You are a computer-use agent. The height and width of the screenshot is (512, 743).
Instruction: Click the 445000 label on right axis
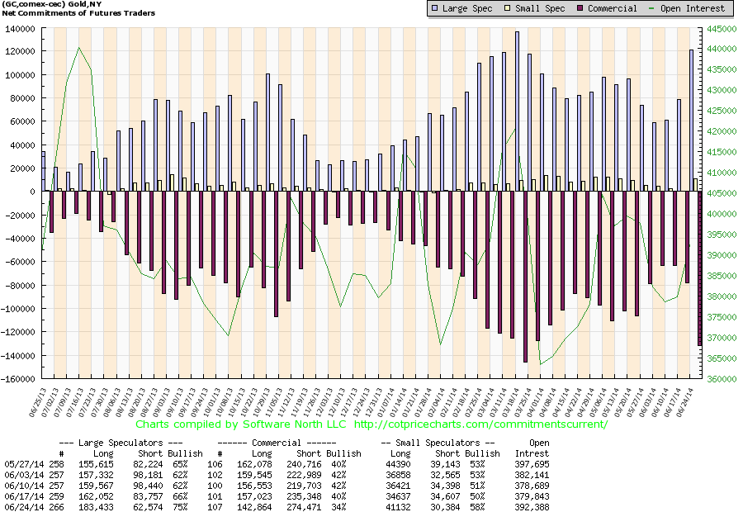(720, 28)
